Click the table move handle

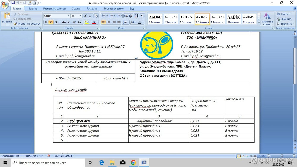(136, 58)
